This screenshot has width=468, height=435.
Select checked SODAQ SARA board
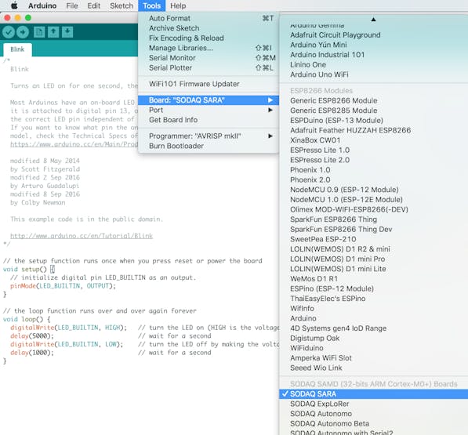[374, 393]
